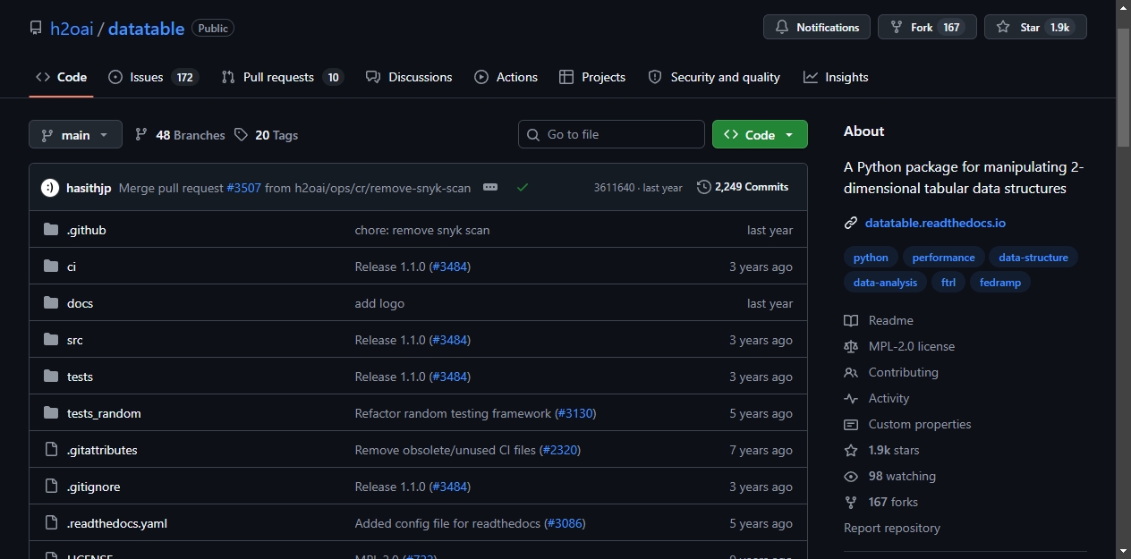Screen dimensions: 1131x559
Task: Click the file icon next to .gitignore
Action: (51, 487)
